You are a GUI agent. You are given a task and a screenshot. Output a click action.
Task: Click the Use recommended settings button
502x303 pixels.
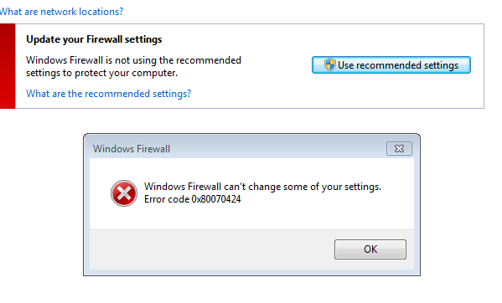pyautogui.click(x=391, y=65)
